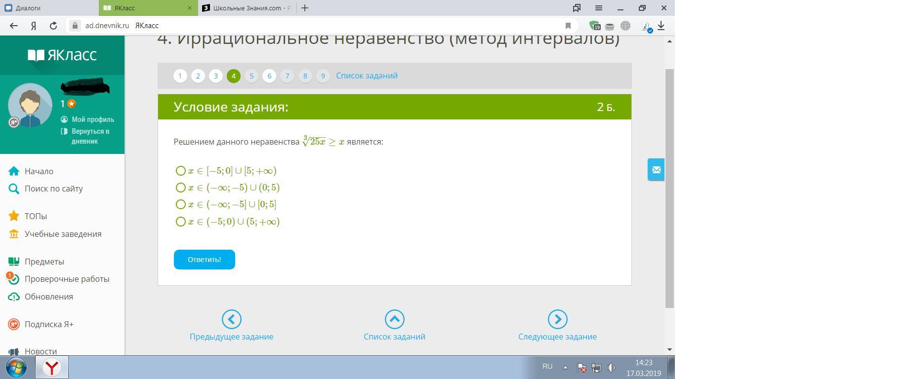Screen dimensions: 913x379
Task: Click the Yandex Я home button
Action: (x=34, y=26)
